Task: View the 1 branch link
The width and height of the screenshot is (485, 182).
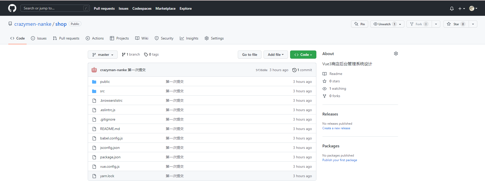Action: coord(131,55)
